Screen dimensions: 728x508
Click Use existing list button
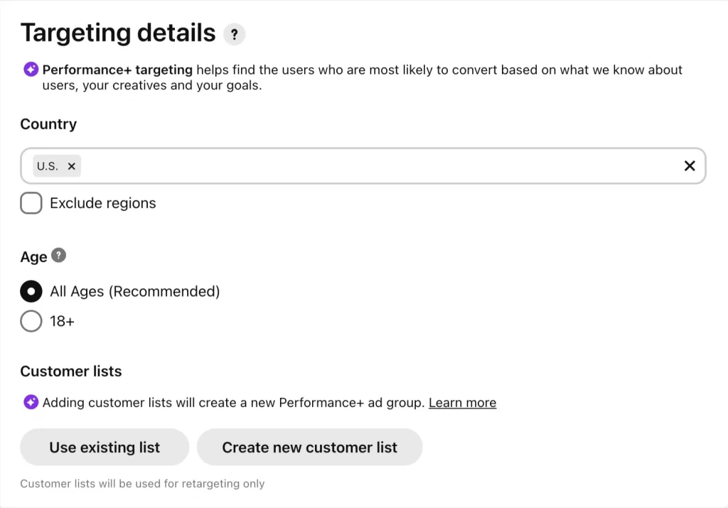click(105, 447)
